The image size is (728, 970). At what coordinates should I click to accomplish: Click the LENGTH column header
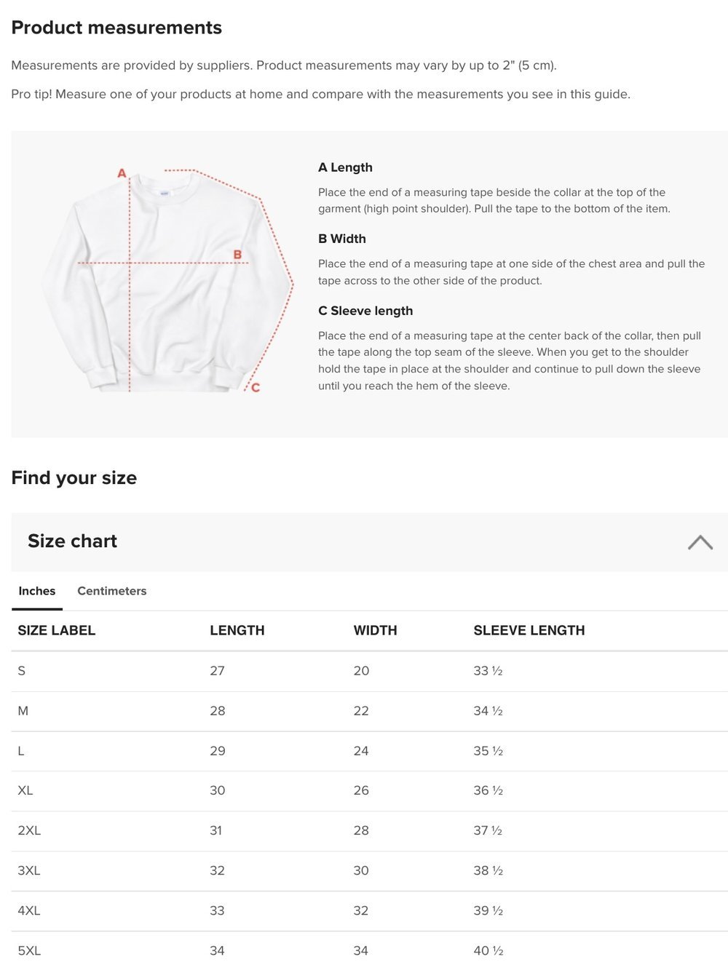pos(237,630)
